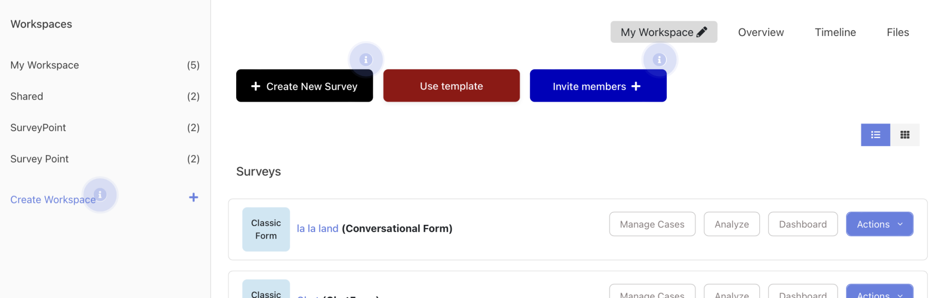Click the info icon above Create New Survey

[x=365, y=59]
